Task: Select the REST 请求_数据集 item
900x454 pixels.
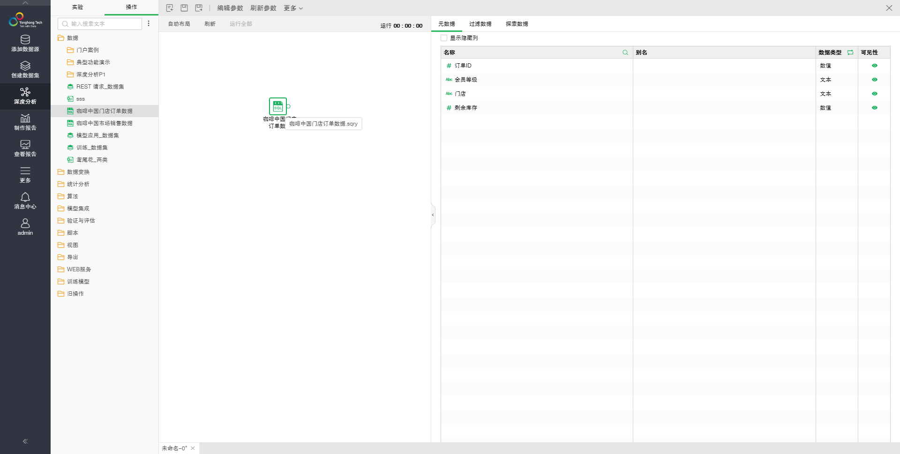Action: click(100, 87)
